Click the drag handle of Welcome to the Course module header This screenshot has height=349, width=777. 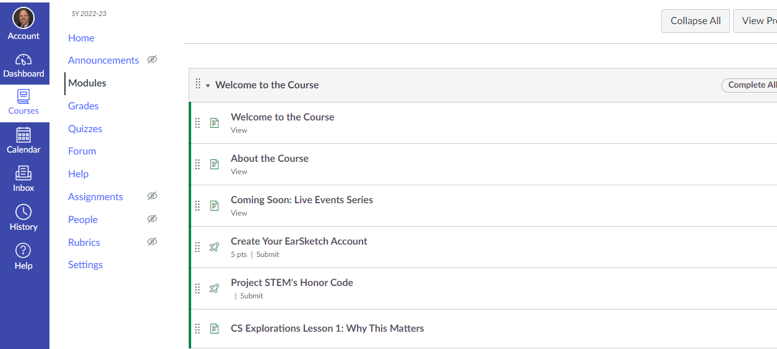click(198, 84)
